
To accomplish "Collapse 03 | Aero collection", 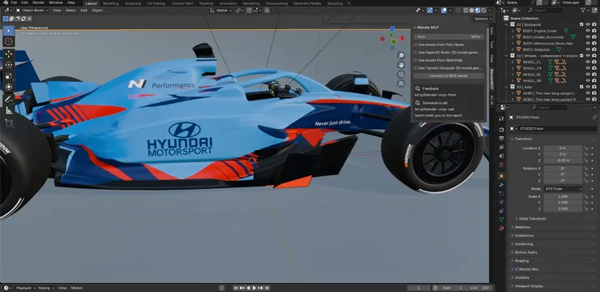I will click(507, 87).
